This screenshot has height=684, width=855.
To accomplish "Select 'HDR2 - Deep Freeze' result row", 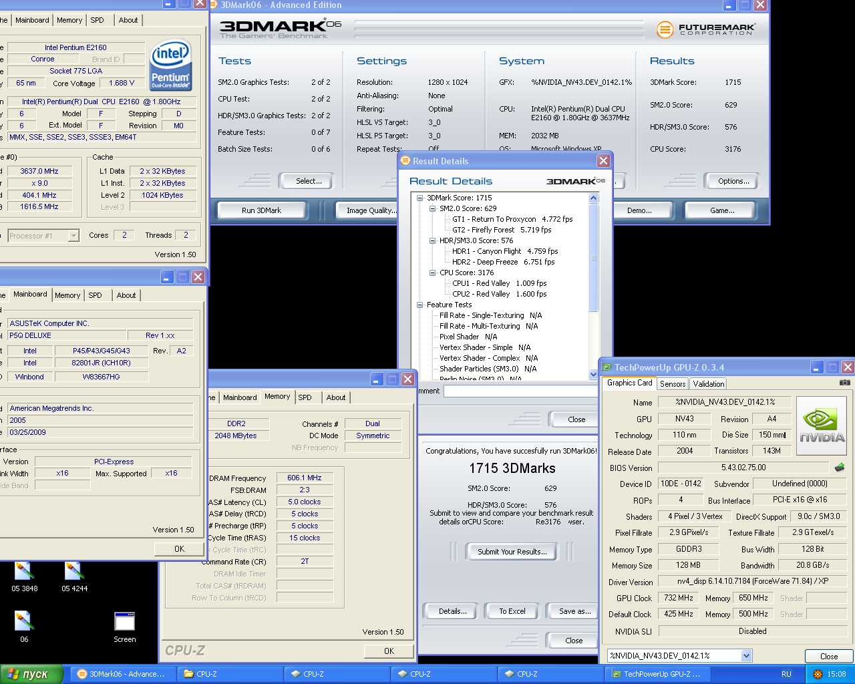I will click(x=503, y=262).
